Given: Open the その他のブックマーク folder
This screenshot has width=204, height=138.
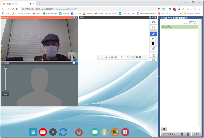Looking at the screenshot, I should (x=192, y=14).
